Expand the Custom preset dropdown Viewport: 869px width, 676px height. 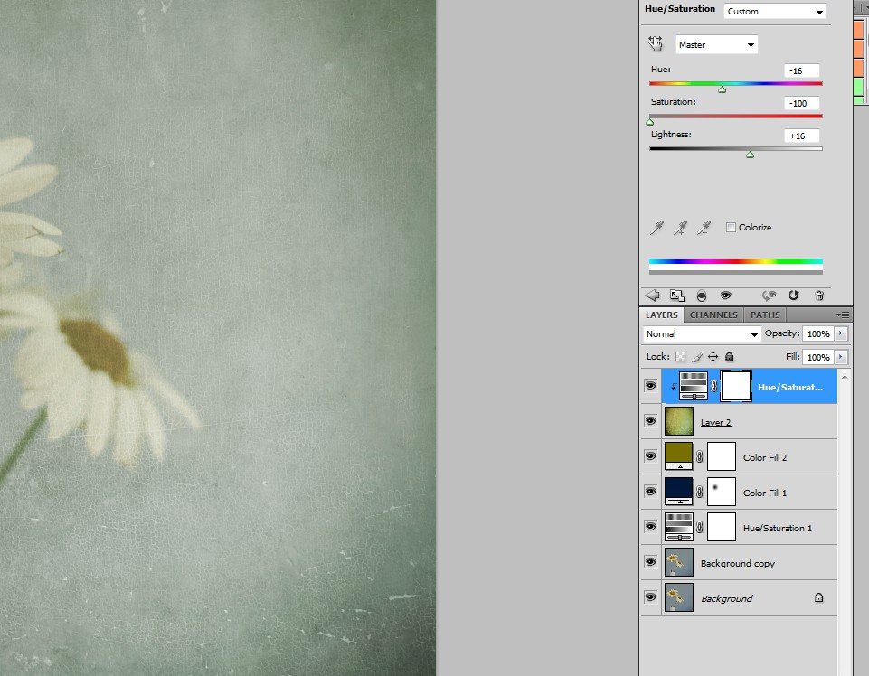coord(775,12)
